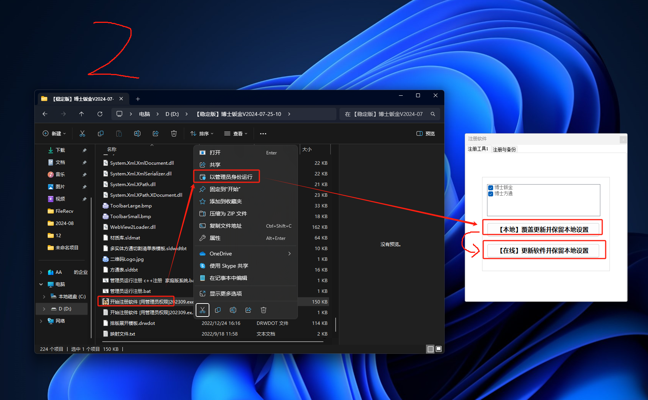
Task: Click D (D:) in the address breadcrumb
Action: [172, 114]
